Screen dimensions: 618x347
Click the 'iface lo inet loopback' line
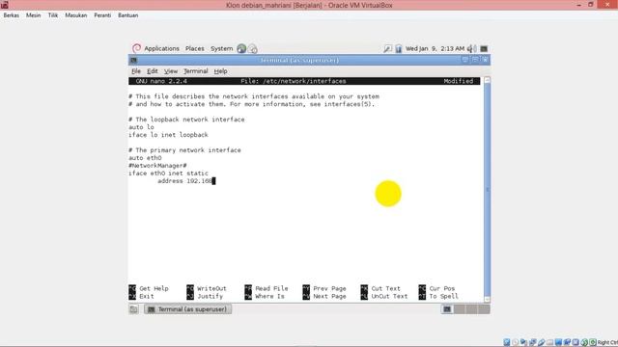(168, 135)
